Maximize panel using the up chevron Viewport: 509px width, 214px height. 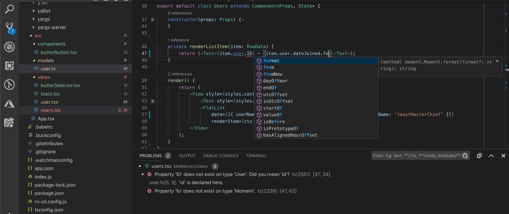point(491,156)
